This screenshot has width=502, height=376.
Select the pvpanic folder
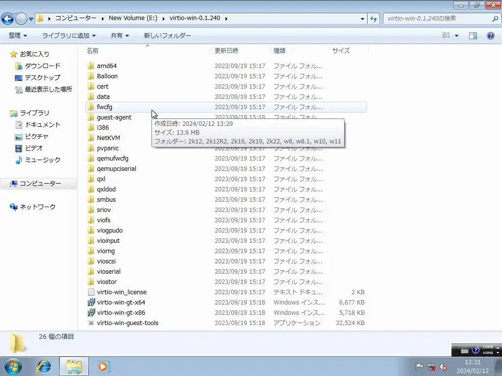[x=107, y=148]
